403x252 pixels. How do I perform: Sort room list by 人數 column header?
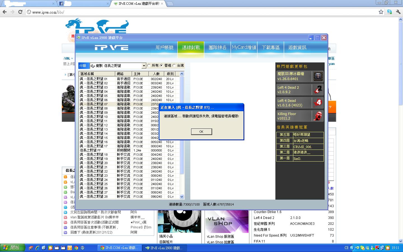coord(156,74)
